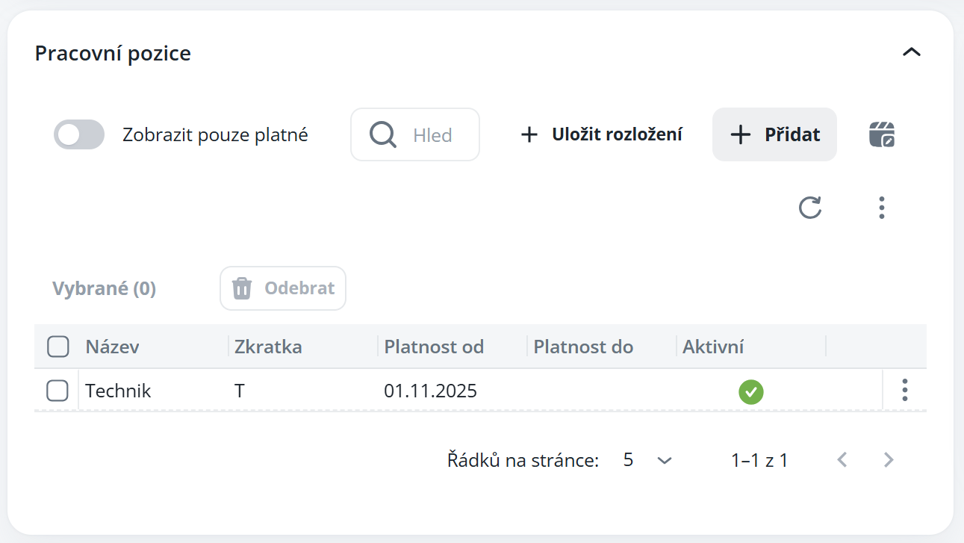964x543 pixels.
Task: Click the Uložit rozložení button
Action: pyautogui.click(x=601, y=134)
